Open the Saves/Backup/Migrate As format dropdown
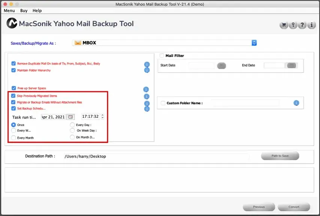 click(x=164, y=43)
